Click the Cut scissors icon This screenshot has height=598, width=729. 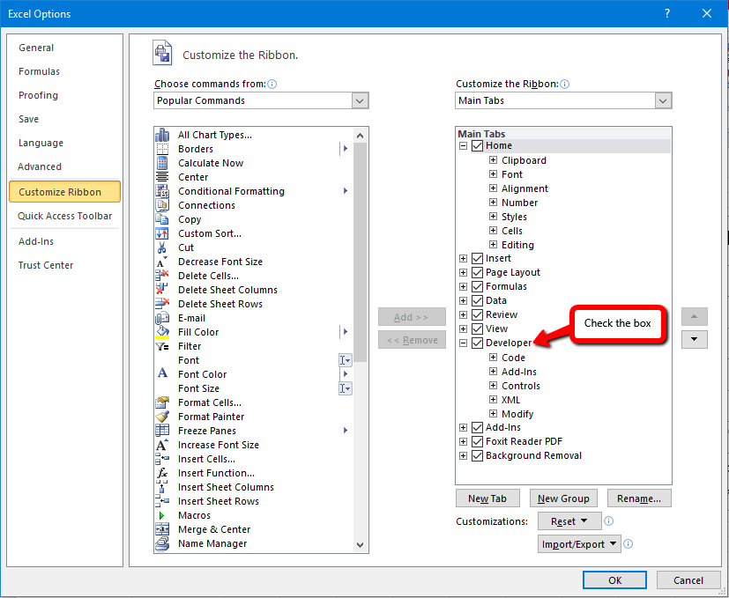click(x=162, y=247)
